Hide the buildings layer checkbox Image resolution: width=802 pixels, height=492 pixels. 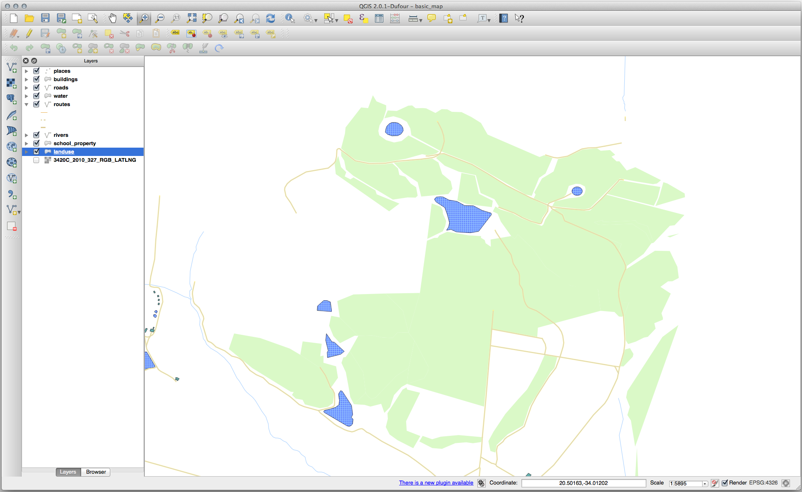tap(37, 79)
